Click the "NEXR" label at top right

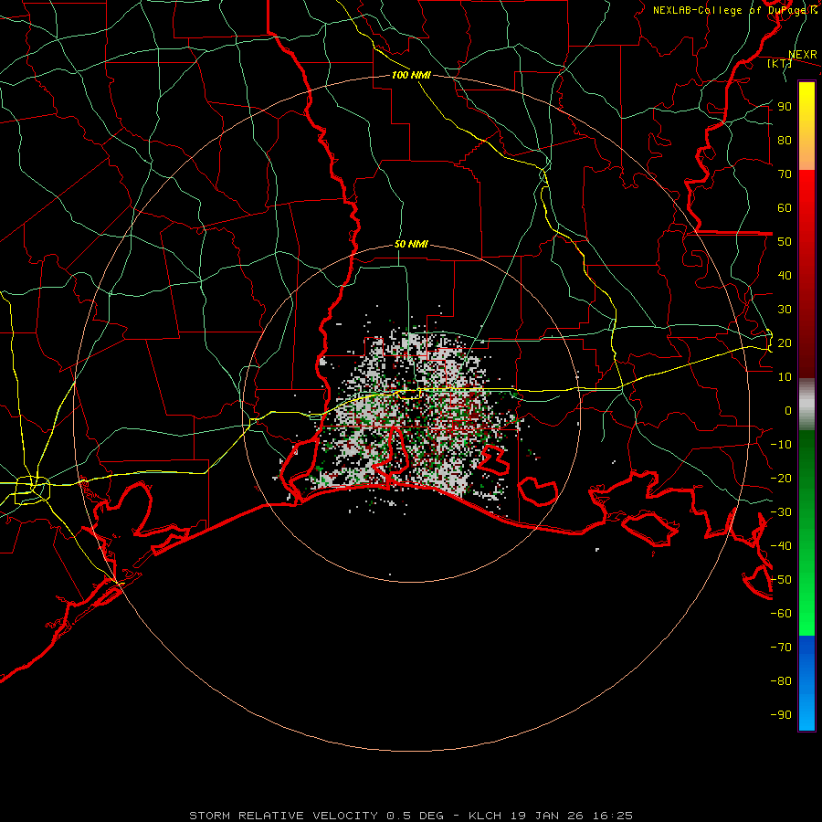point(803,55)
